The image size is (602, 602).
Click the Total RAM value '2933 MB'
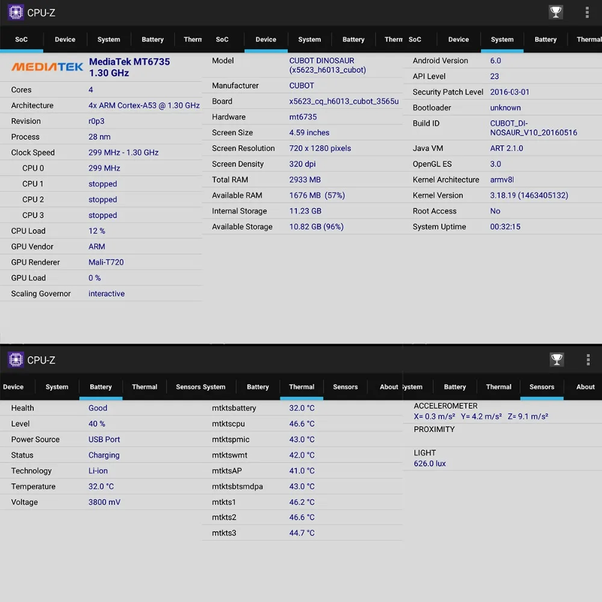[305, 179]
